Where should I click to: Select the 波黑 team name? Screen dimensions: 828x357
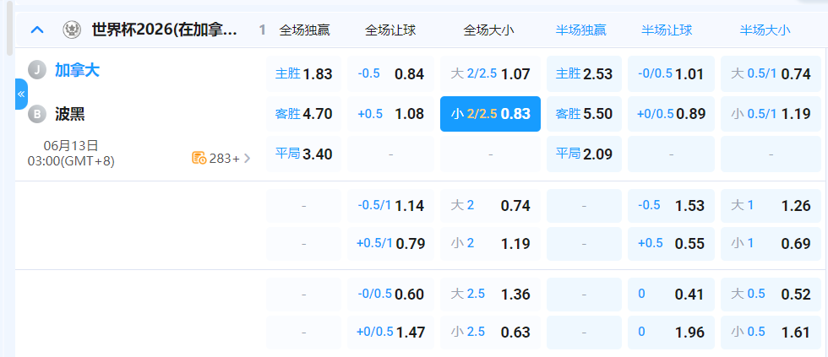[69, 114]
